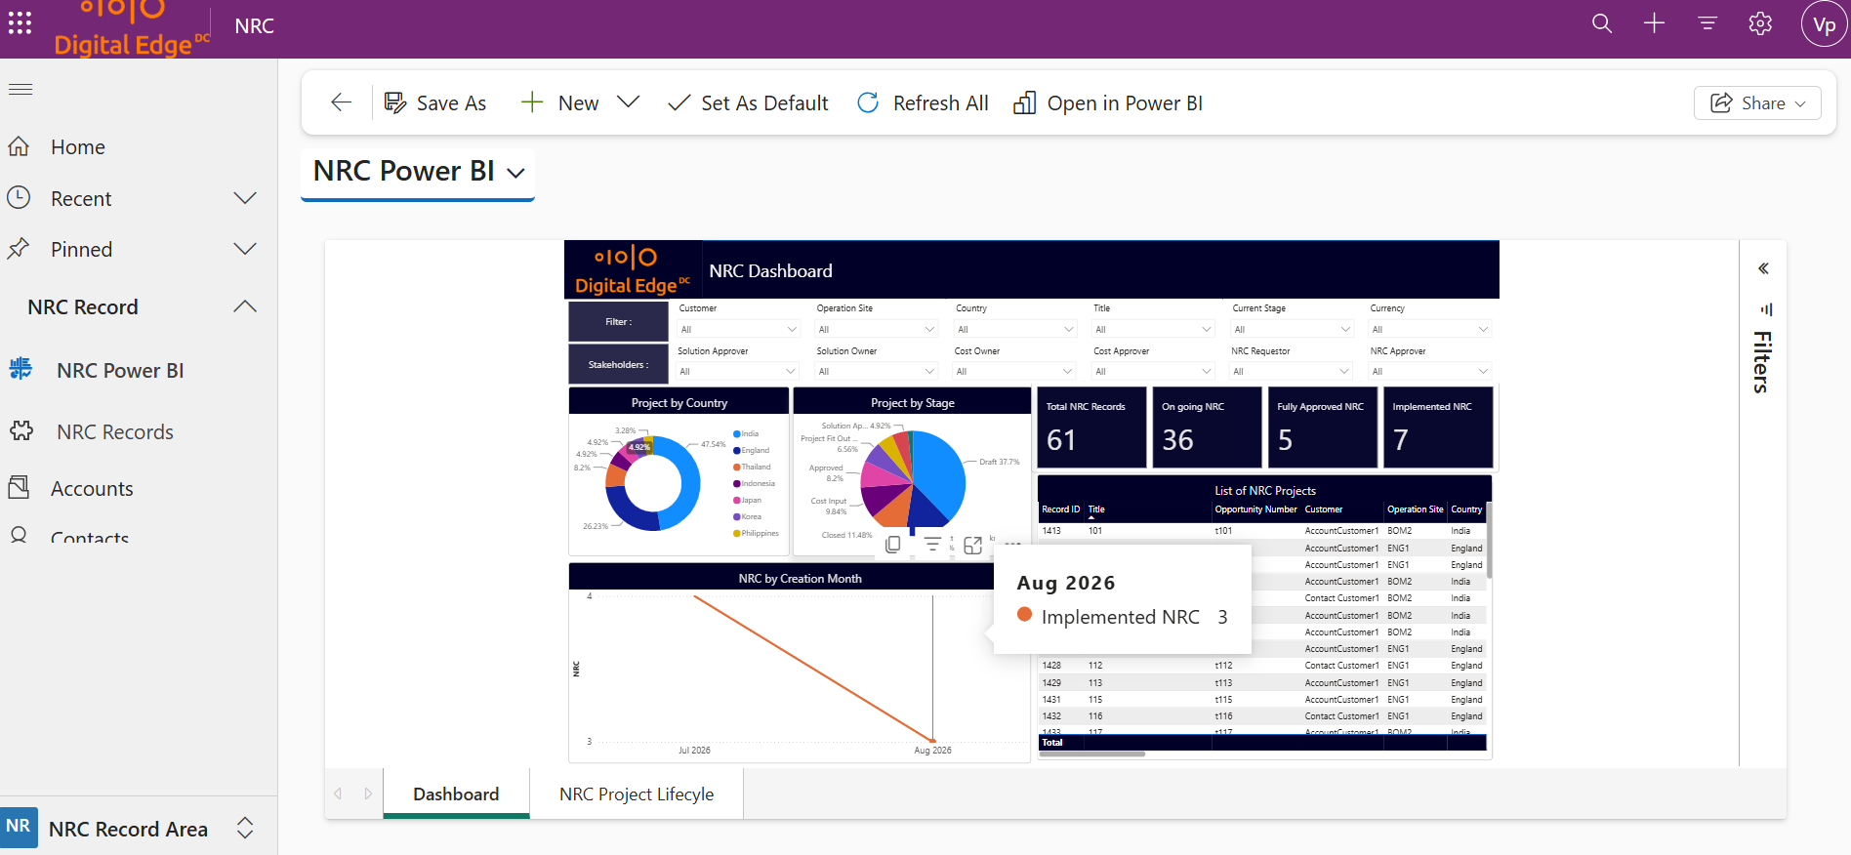The image size is (1851, 855).
Task: Open the Solution Approver filter dropdown
Action: [x=738, y=371]
